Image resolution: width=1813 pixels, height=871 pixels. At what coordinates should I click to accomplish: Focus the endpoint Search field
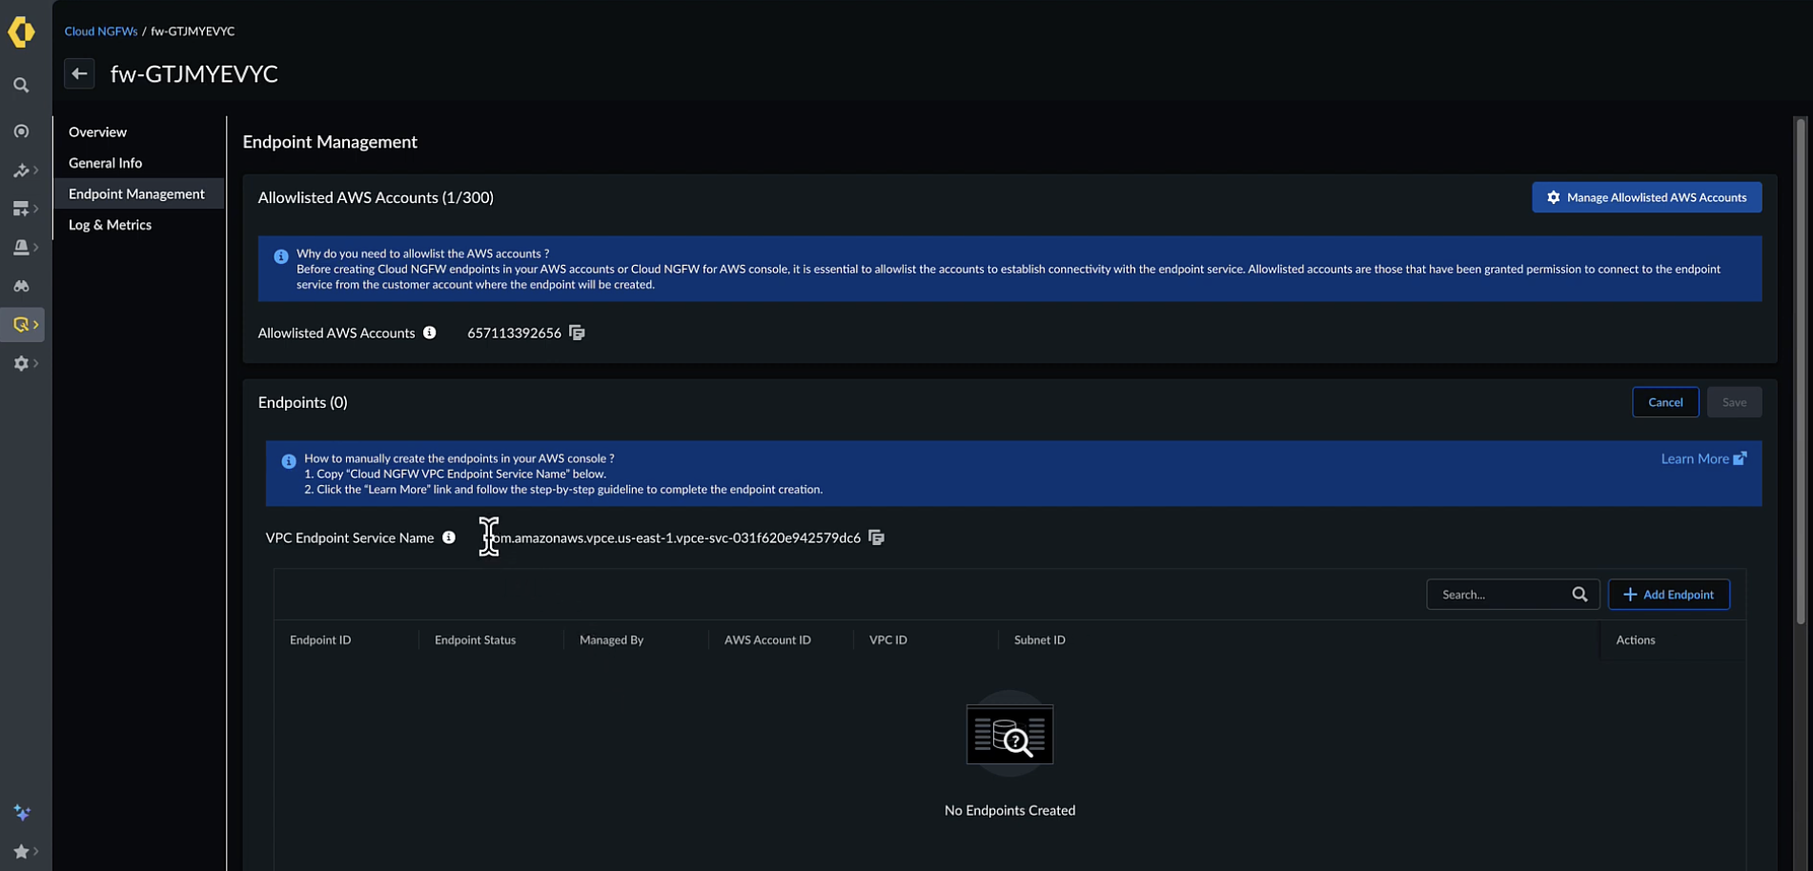pos(1512,595)
